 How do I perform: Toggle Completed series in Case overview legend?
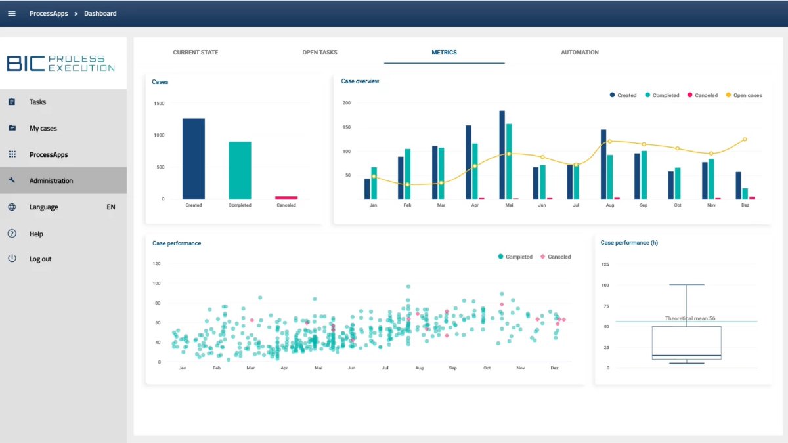(662, 95)
